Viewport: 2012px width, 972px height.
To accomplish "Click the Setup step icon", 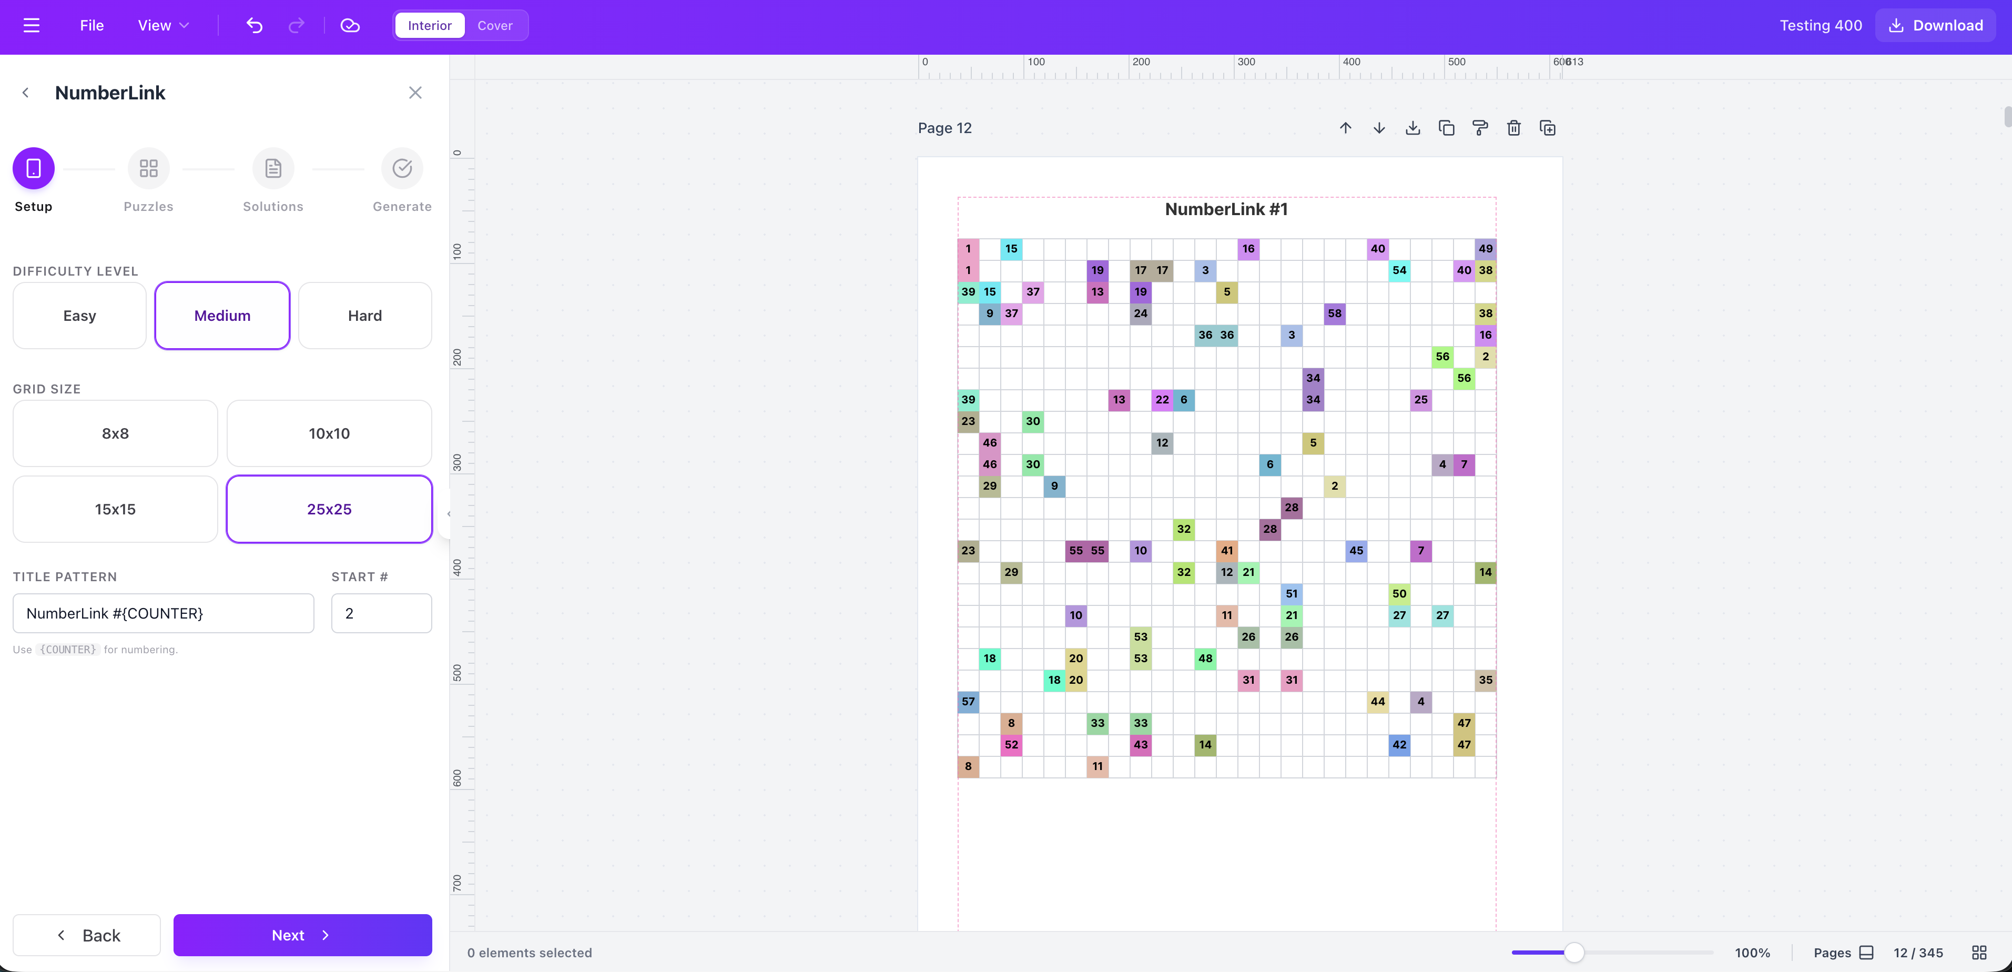I will (33, 167).
